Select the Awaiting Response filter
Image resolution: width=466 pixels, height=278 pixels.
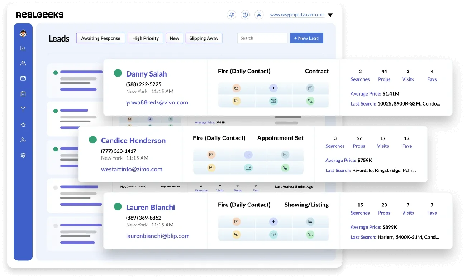click(101, 38)
